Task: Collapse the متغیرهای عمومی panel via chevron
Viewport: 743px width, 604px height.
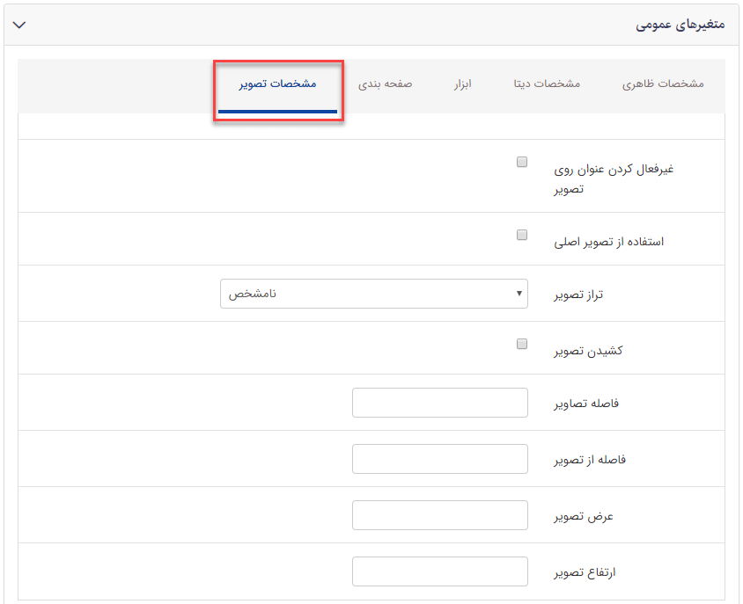Action: pyautogui.click(x=19, y=25)
